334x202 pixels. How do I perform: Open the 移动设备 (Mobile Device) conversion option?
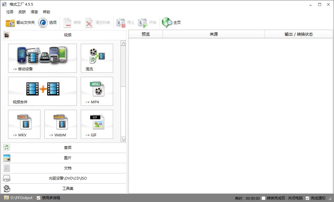click(x=42, y=58)
